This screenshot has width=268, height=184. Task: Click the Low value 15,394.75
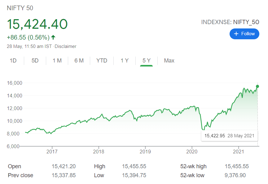tap(134, 175)
